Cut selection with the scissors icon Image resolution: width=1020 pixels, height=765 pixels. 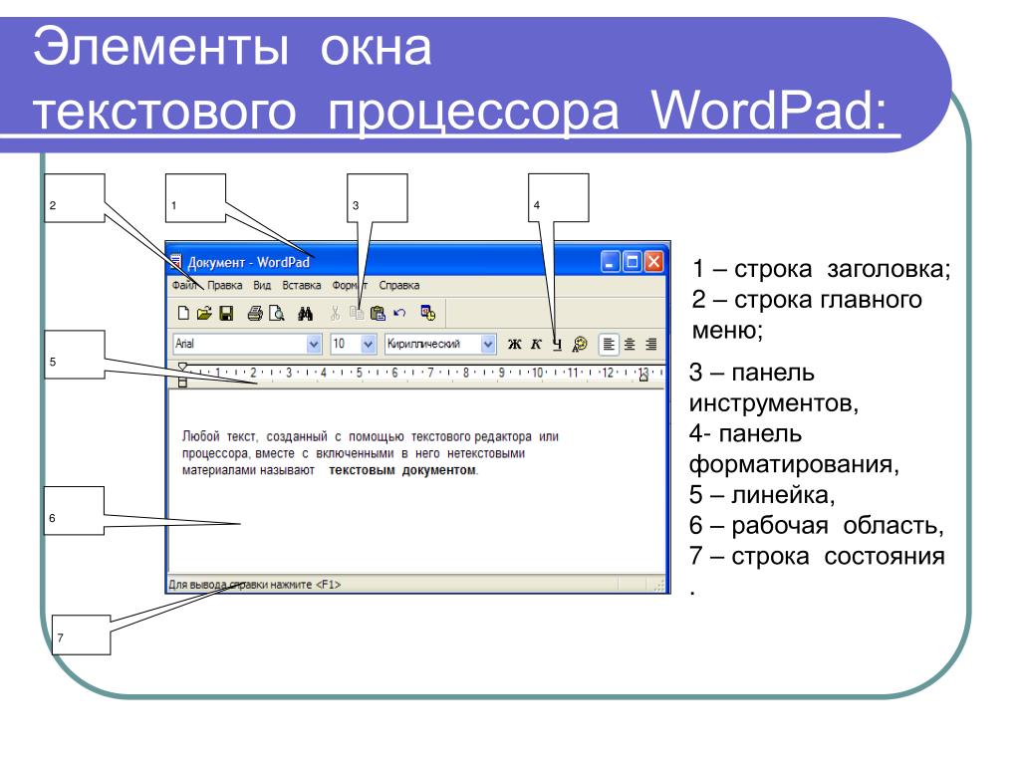tap(335, 314)
